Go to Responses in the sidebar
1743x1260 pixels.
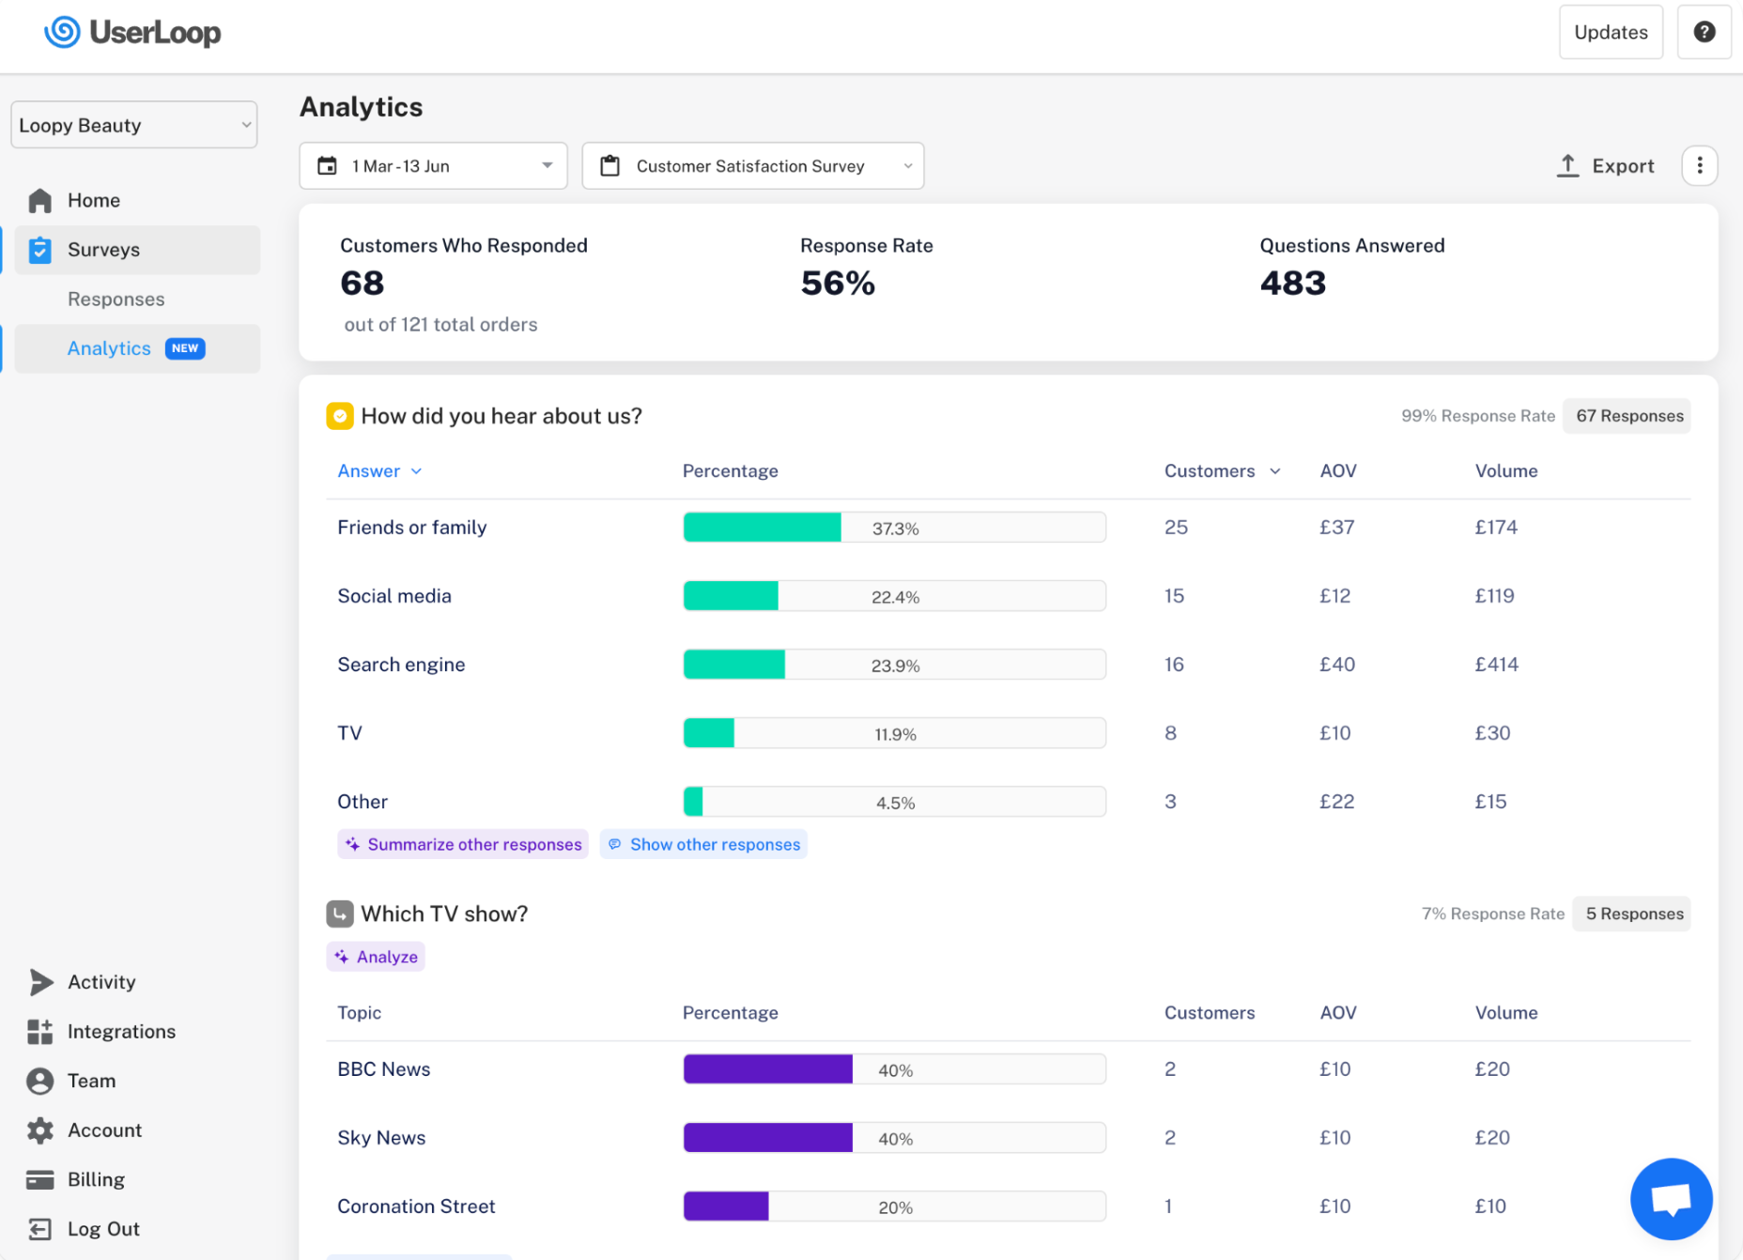(116, 300)
